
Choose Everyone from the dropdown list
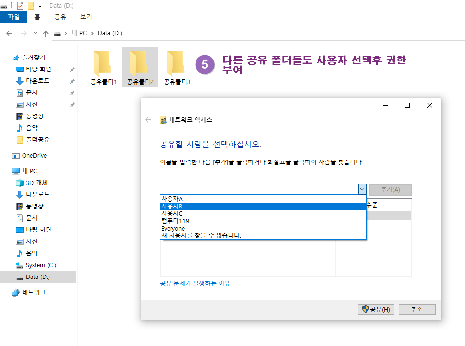pos(263,229)
